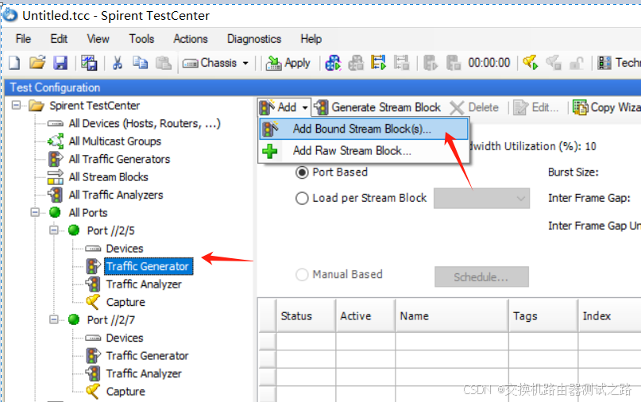Click the gray lock toolbar icon
641x402 pixels.
pyautogui.click(x=577, y=63)
